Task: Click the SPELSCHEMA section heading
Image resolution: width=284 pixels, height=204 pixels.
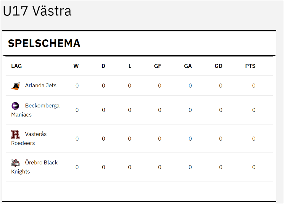Action: click(44, 44)
